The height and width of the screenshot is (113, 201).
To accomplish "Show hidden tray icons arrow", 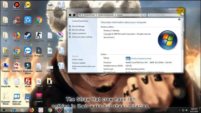I will click(179, 110).
